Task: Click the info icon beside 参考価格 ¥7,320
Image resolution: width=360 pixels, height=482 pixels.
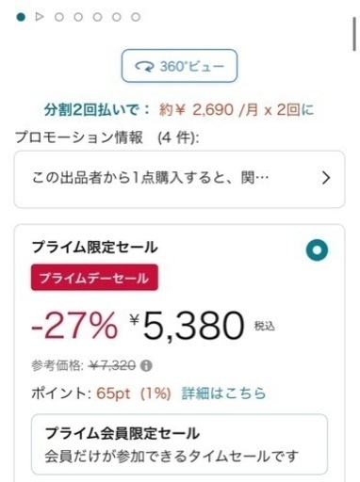Action: pyautogui.click(x=146, y=365)
